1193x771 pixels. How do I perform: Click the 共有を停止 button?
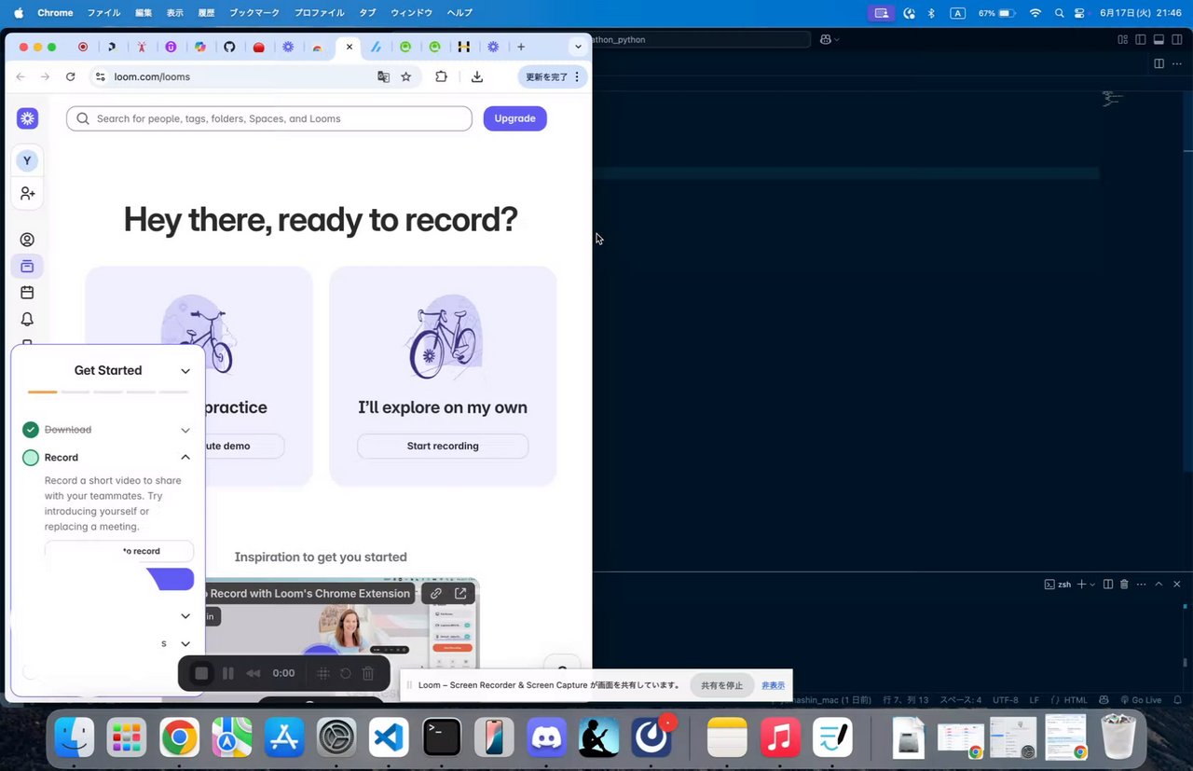(x=722, y=685)
